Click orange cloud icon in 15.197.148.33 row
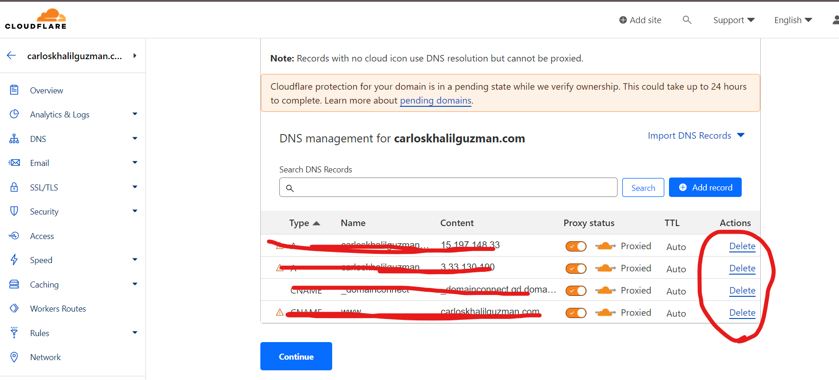The height and width of the screenshot is (380, 839). click(x=605, y=246)
